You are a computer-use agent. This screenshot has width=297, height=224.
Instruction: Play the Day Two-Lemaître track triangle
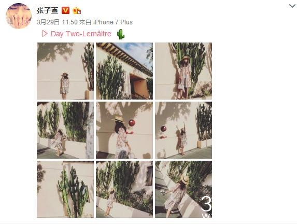click(45, 34)
